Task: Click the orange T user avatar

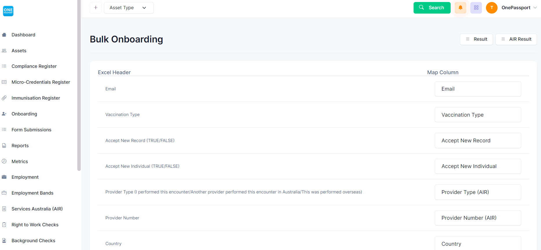Action: [492, 8]
